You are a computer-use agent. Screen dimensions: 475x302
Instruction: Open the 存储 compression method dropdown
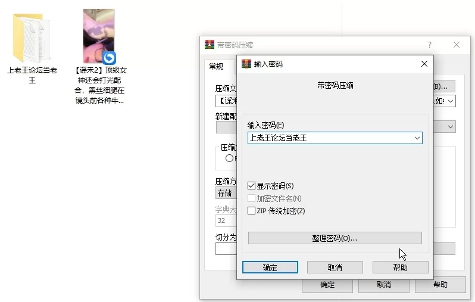[x=226, y=193]
